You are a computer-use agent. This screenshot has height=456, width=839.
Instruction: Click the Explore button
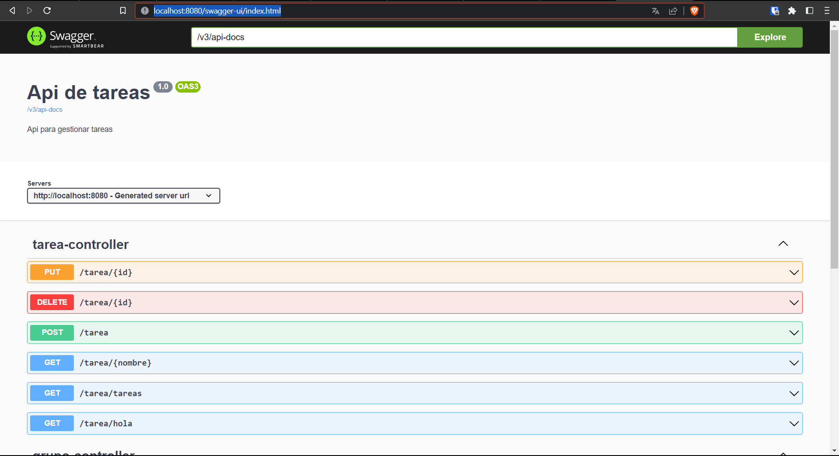pyautogui.click(x=770, y=37)
